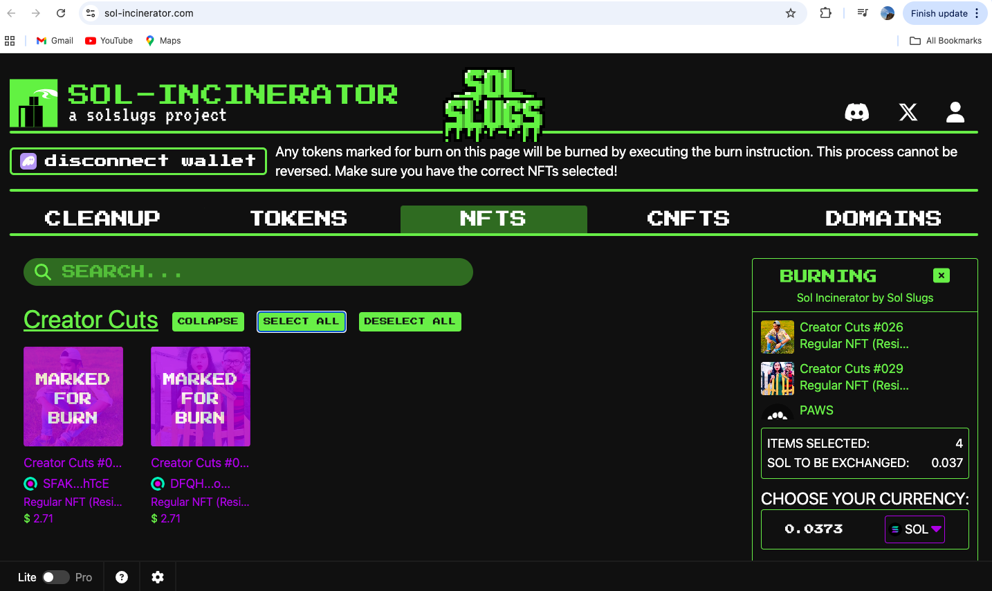This screenshot has width=992, height=591.
Task: Close the Burning panel with its X
Action: 942,275
